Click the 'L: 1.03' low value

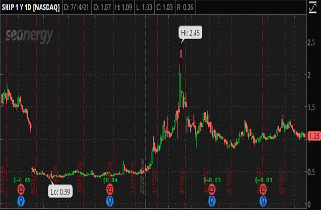coord(144,7)
